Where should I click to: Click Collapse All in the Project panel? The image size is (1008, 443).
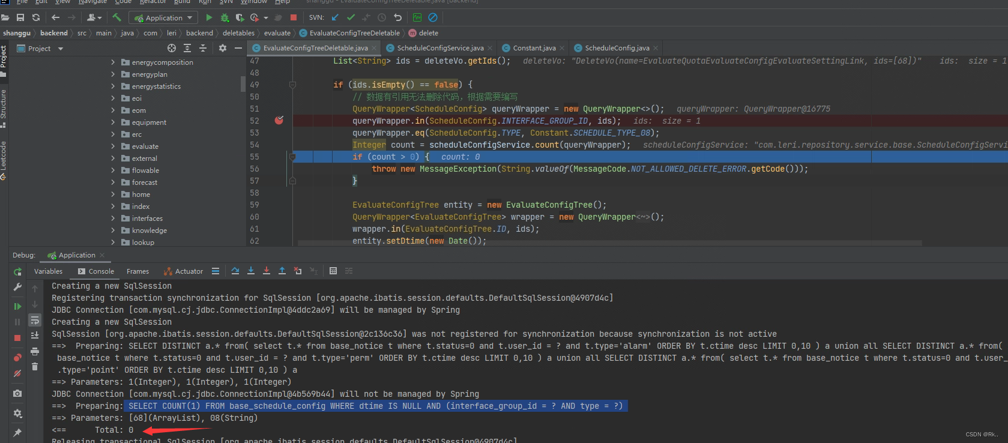(203, 48)
